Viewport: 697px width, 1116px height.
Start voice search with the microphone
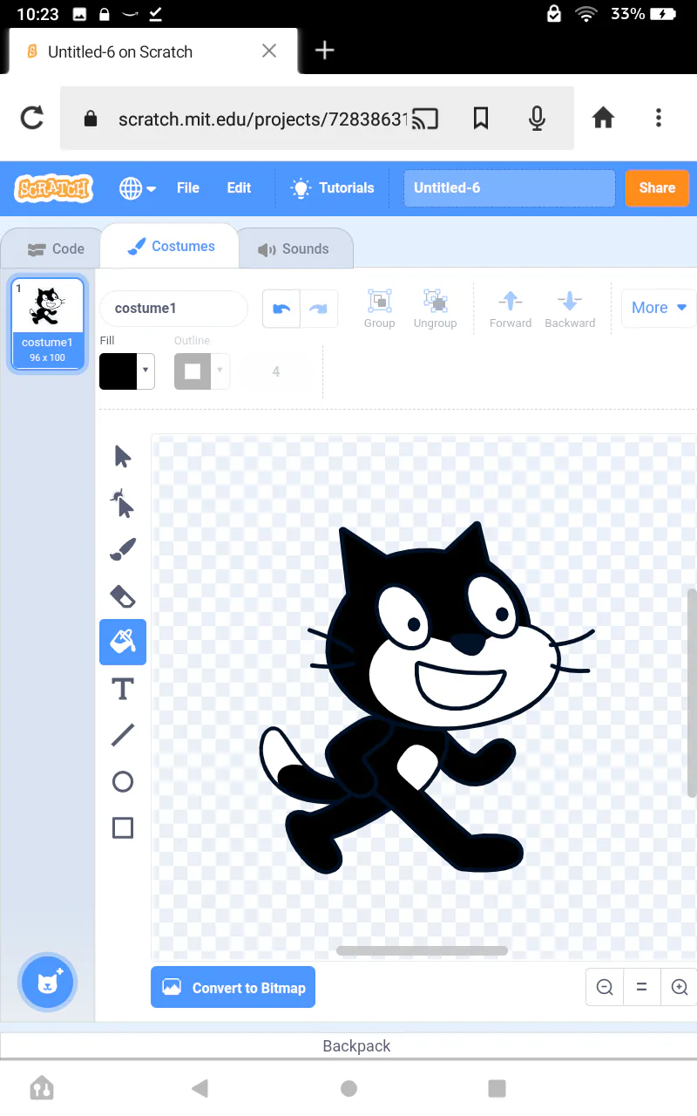[x=538, y=118]
